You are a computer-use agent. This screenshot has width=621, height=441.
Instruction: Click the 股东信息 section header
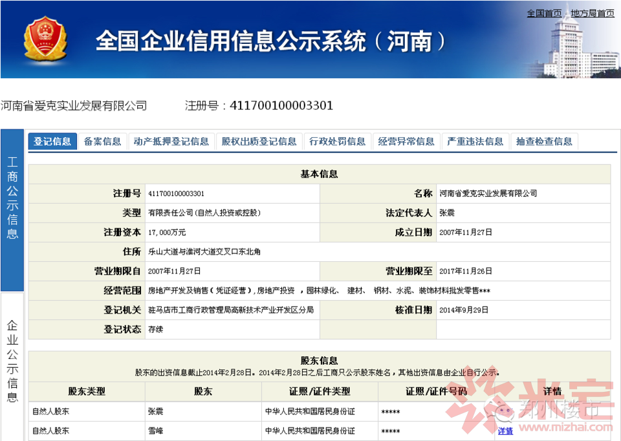[x=319, y=361]
